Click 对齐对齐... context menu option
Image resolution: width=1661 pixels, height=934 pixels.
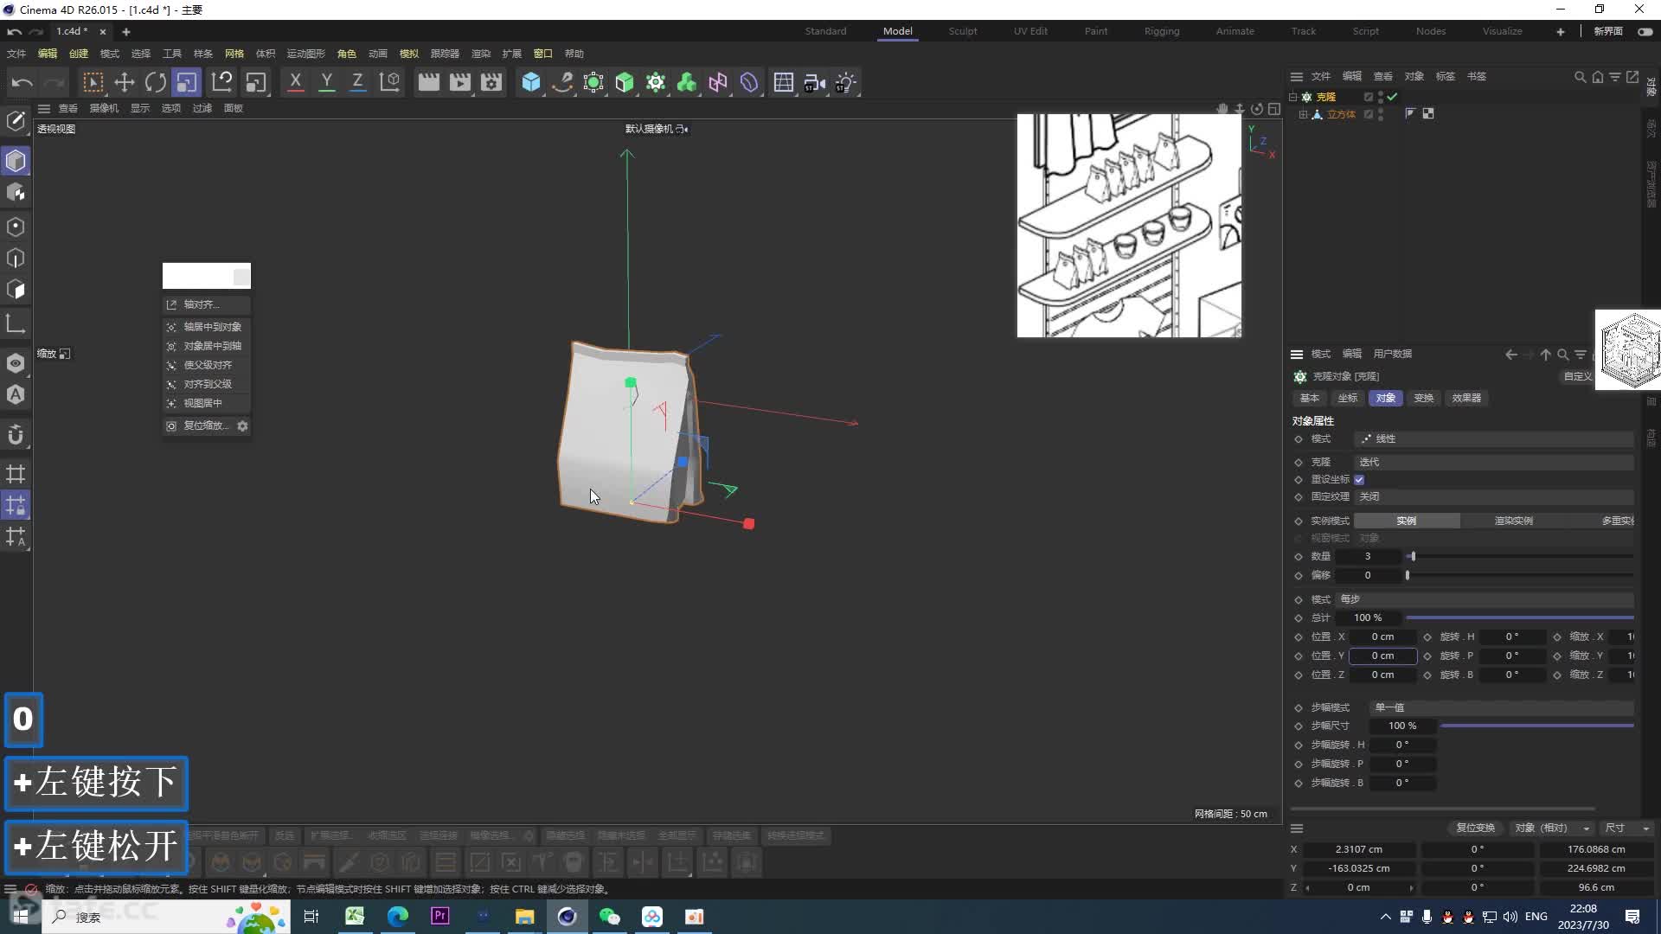[x=200, y=304]
